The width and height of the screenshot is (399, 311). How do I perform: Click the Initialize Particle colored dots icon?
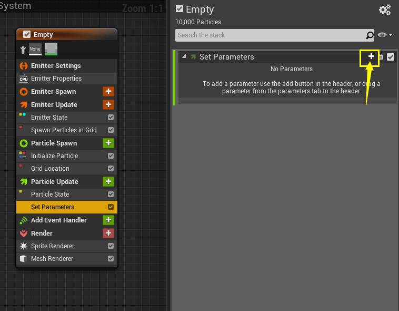23,154
